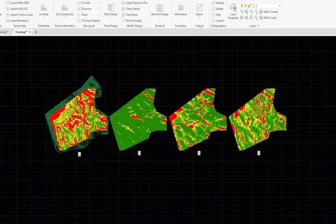Select the third slope map

point(198,119)
